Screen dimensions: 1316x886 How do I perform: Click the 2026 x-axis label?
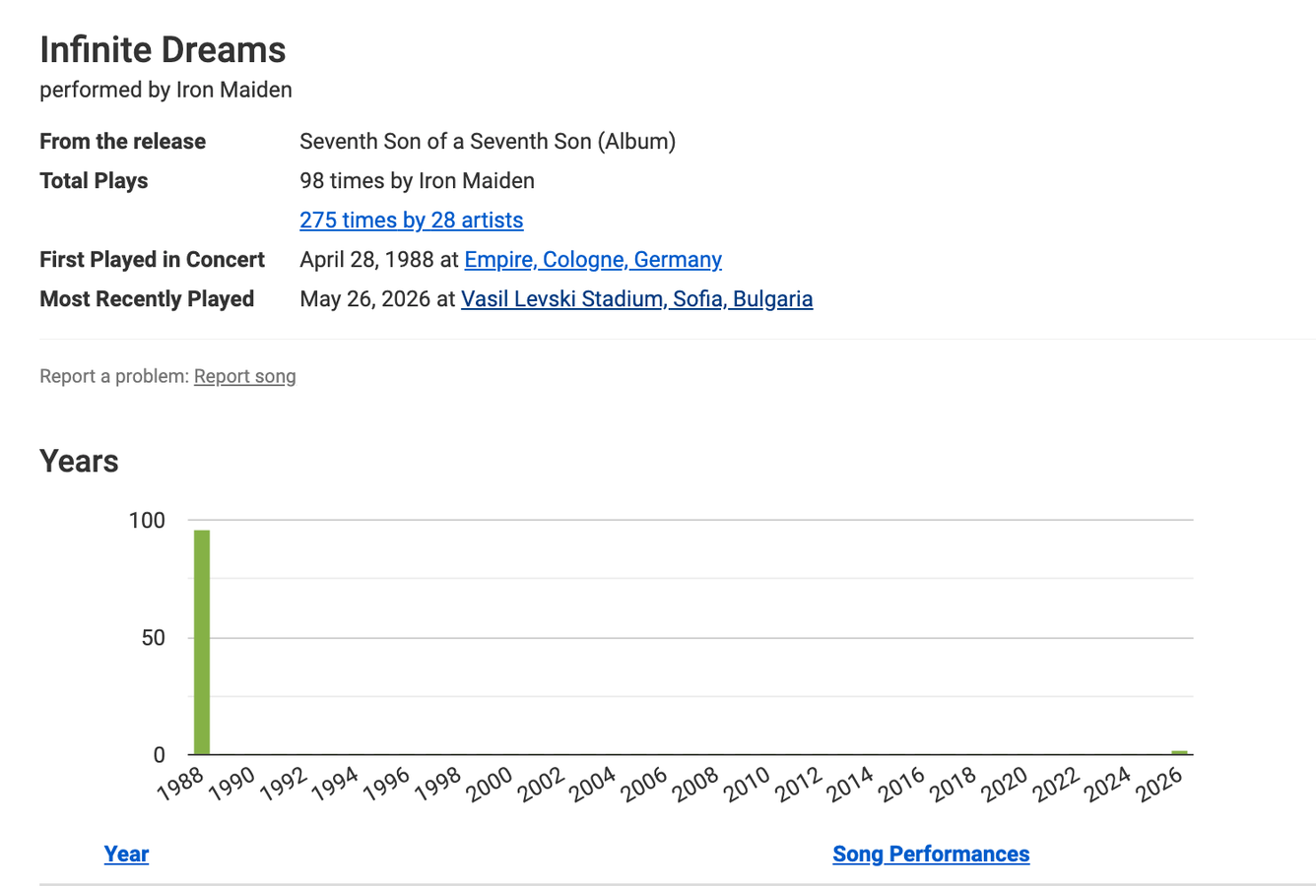(1158, 784)
